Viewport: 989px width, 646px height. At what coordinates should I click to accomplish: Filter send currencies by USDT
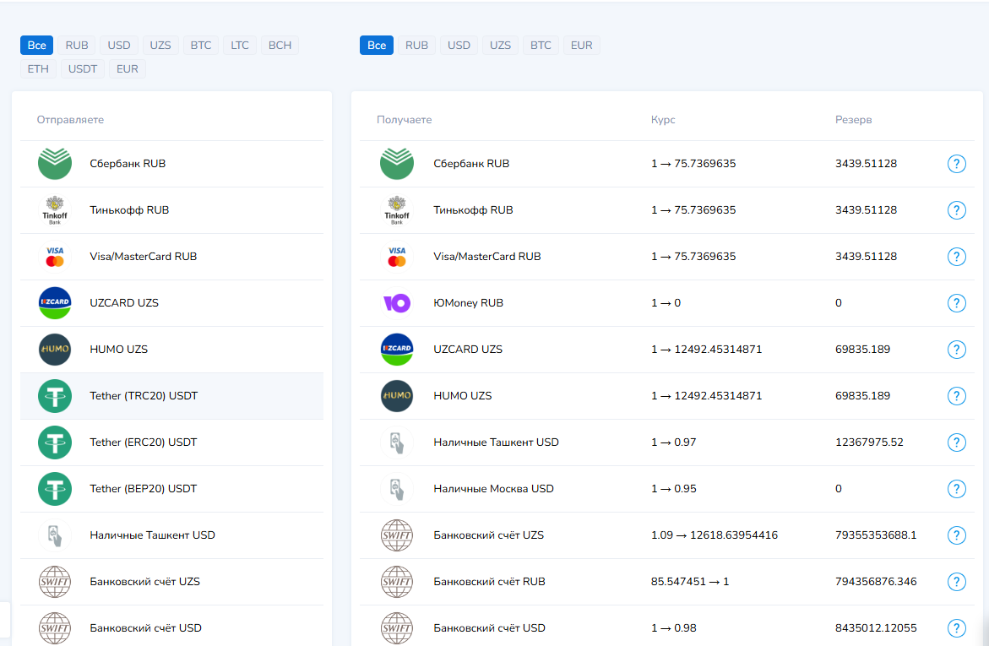pyautogui.click(x=83, y=69)
